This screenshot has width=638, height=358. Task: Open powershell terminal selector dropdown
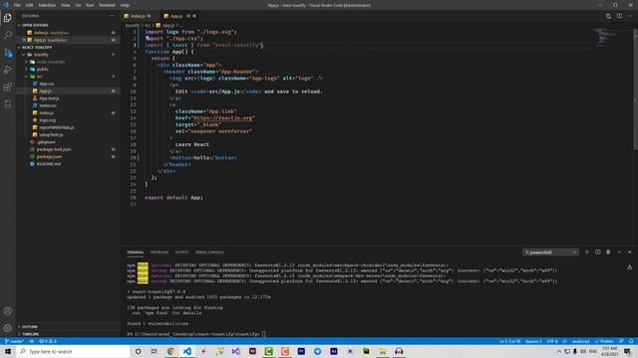coord(550,252)
